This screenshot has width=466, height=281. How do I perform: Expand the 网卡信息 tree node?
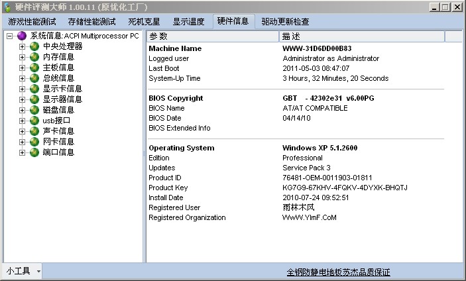pyautogui.click(x=22, y=142)
